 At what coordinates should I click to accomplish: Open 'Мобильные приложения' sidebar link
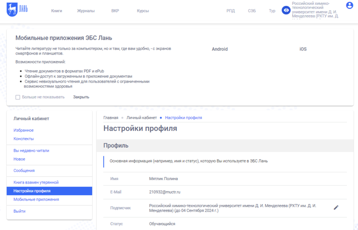pos(36,200)
